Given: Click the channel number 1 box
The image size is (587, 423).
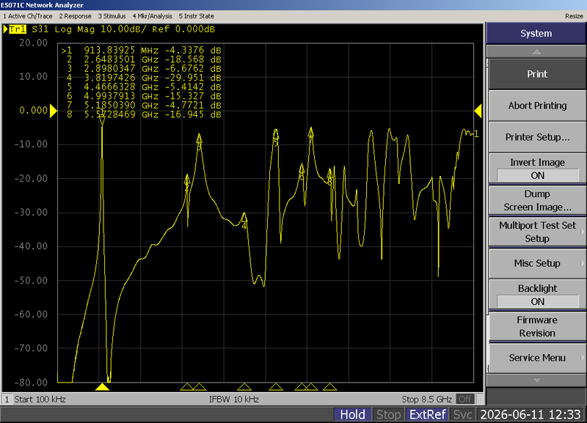Looking at the screenshot, I should click(7, 399).
